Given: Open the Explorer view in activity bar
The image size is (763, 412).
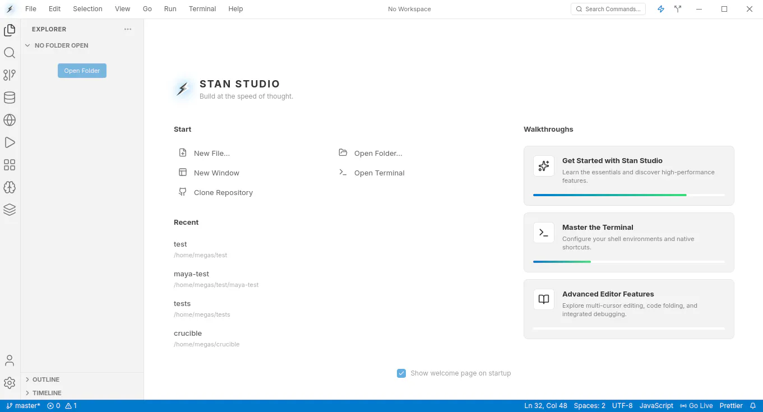Looking at the screenshot, I should click(10, 30).
